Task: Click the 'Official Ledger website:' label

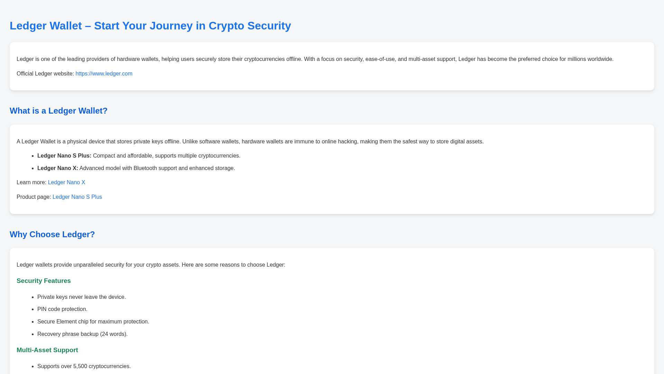Action: pos(45,73)
